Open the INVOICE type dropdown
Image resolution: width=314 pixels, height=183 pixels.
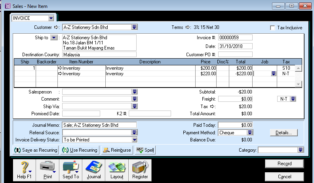coord(51,18)
